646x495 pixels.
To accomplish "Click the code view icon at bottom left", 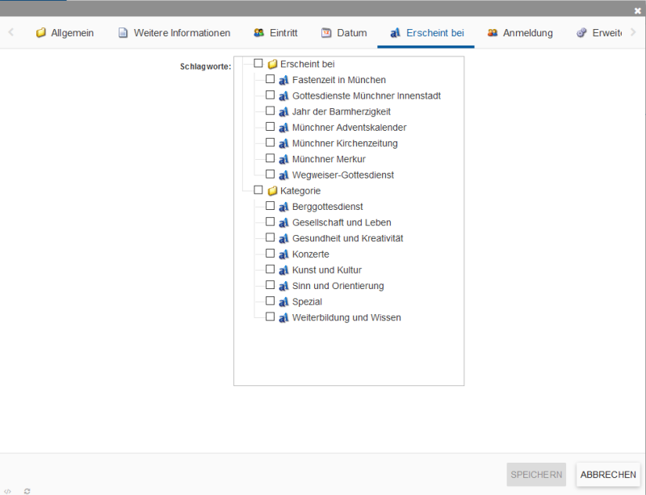I will click(7, 491).
